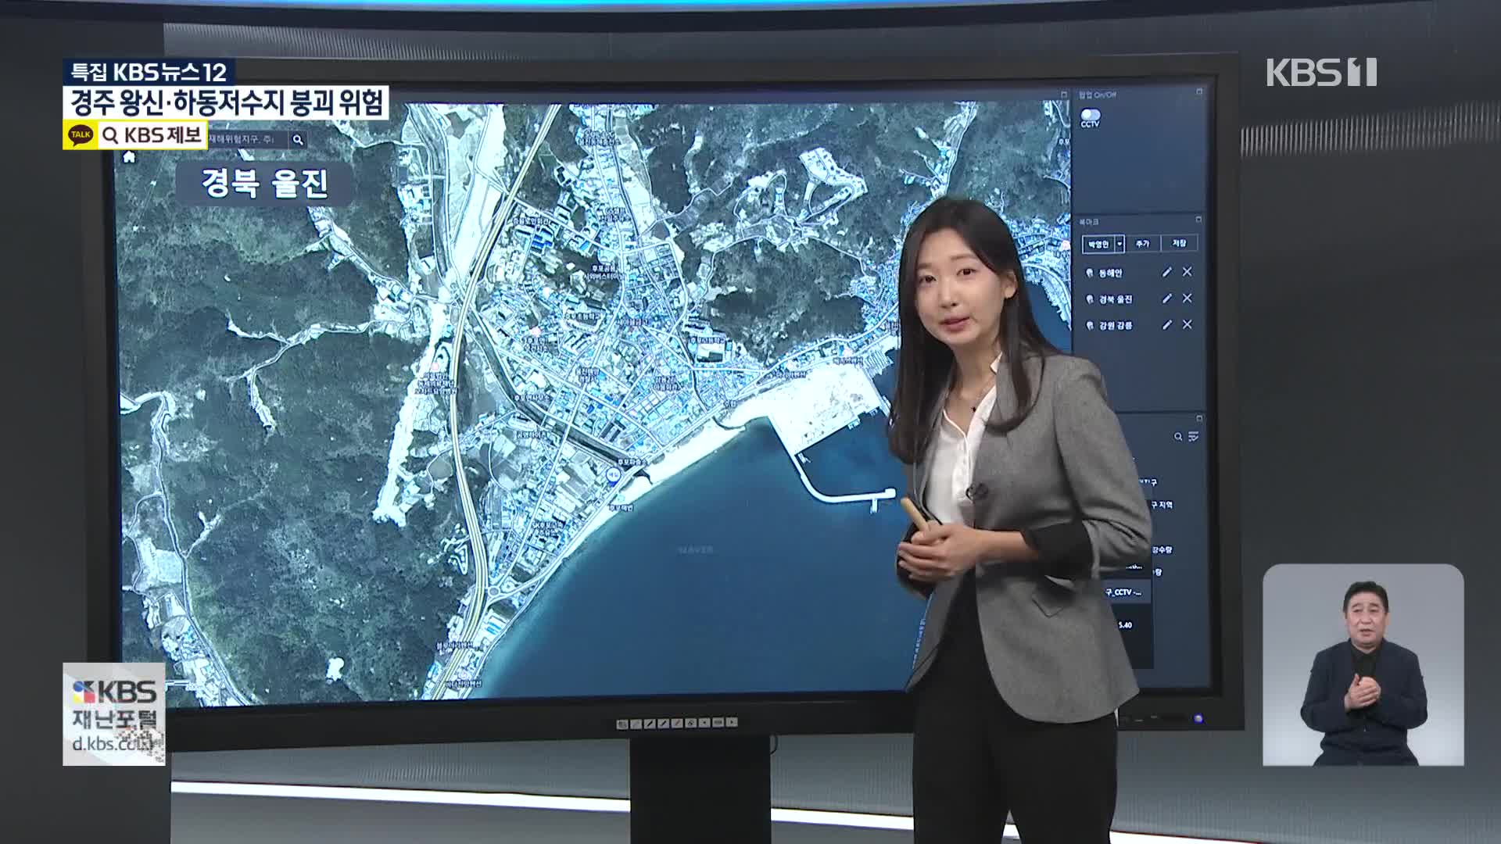Select the bookmark group name box
Screen dimensions: 1501x844
[1098, 244]
